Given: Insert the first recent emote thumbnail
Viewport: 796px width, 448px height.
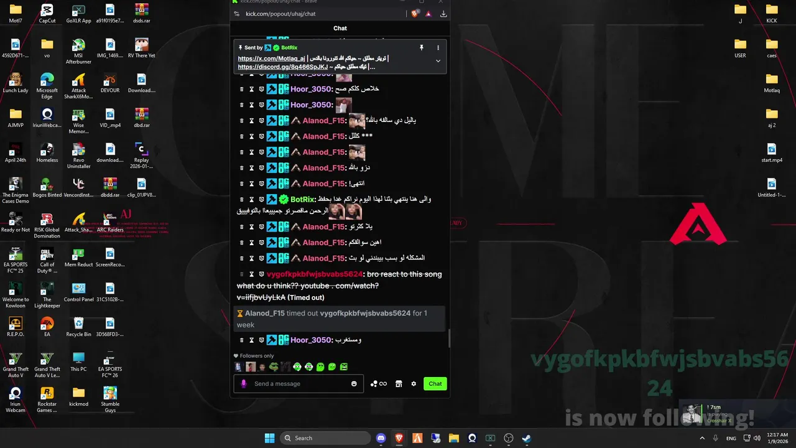Looking at the screenshot, I should (x=238, y=367).
